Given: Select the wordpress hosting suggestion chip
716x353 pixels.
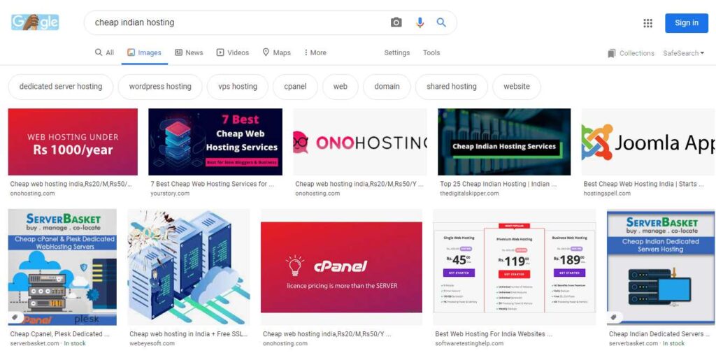Looking at the screenshot, I should click(160, 86).
